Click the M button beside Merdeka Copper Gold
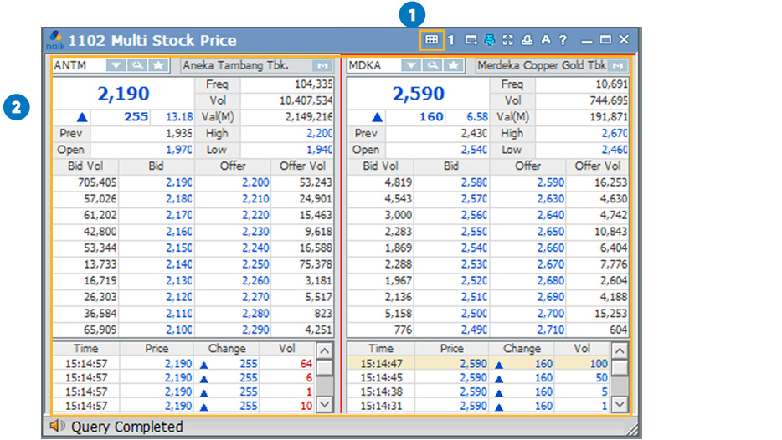 618,65
